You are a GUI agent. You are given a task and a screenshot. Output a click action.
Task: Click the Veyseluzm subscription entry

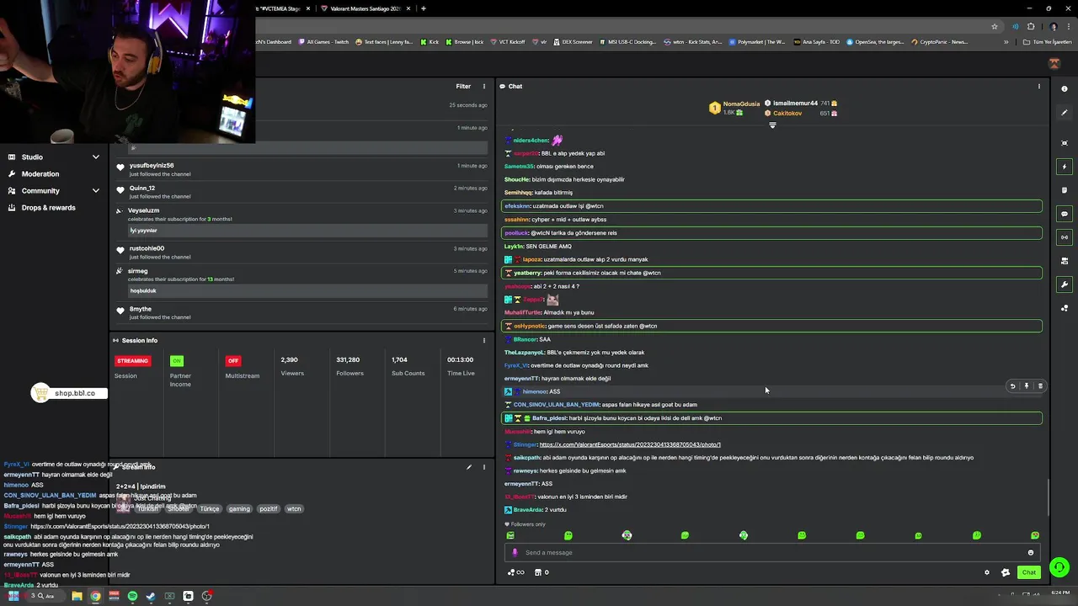tap(302, 220)
